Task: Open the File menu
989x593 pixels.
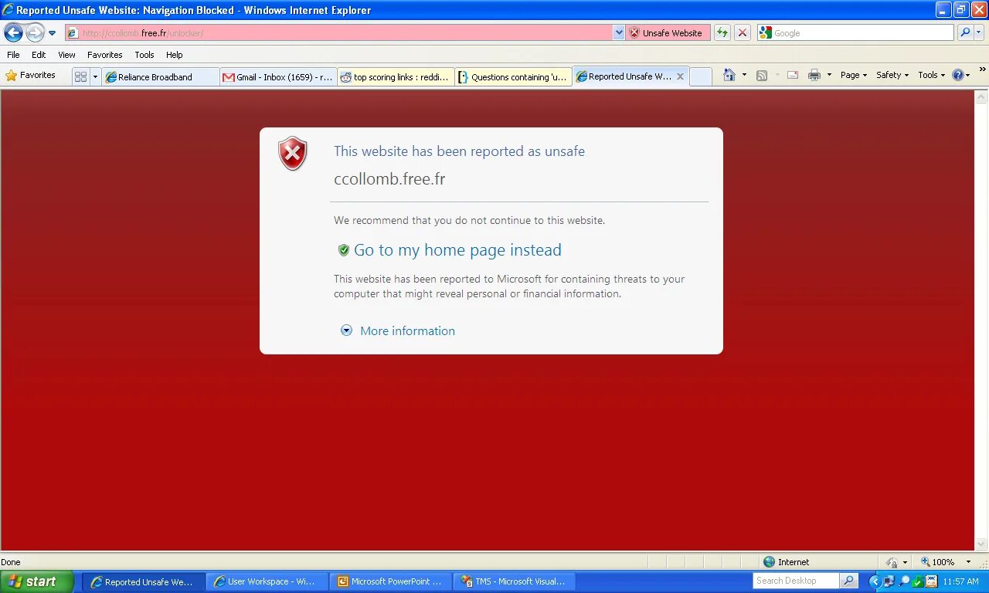Action: [x=13, y=55]
